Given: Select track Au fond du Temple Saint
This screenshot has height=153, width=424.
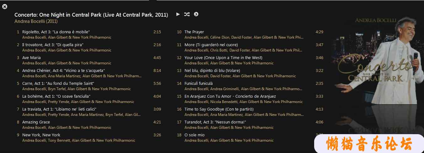Looking at the screenshot, I should pyautogui.click(x=58, y=83).
